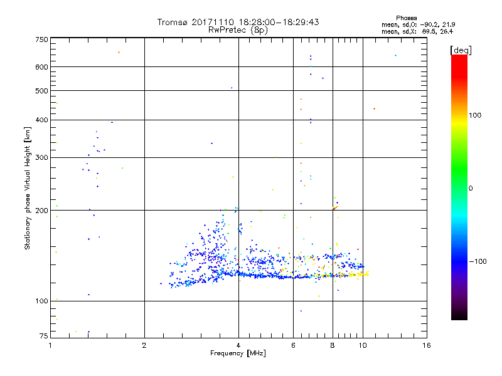Click the x-axis label '16'
The height and width of the screenshot is (376, 502).
tap(427, 345)
